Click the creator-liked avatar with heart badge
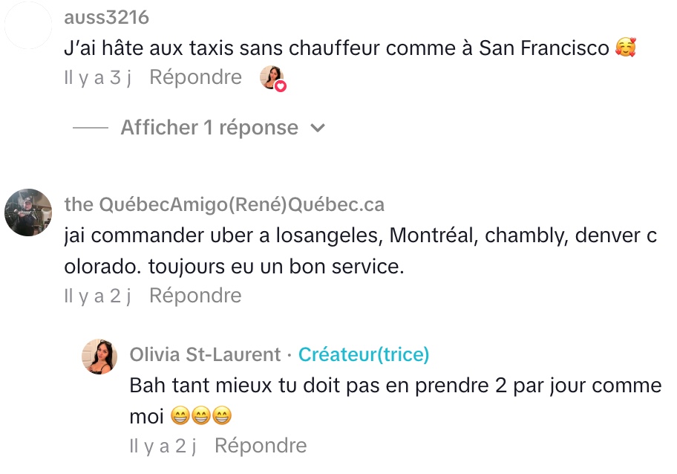This screenshot has height=474, width=677. coord(272,78)
